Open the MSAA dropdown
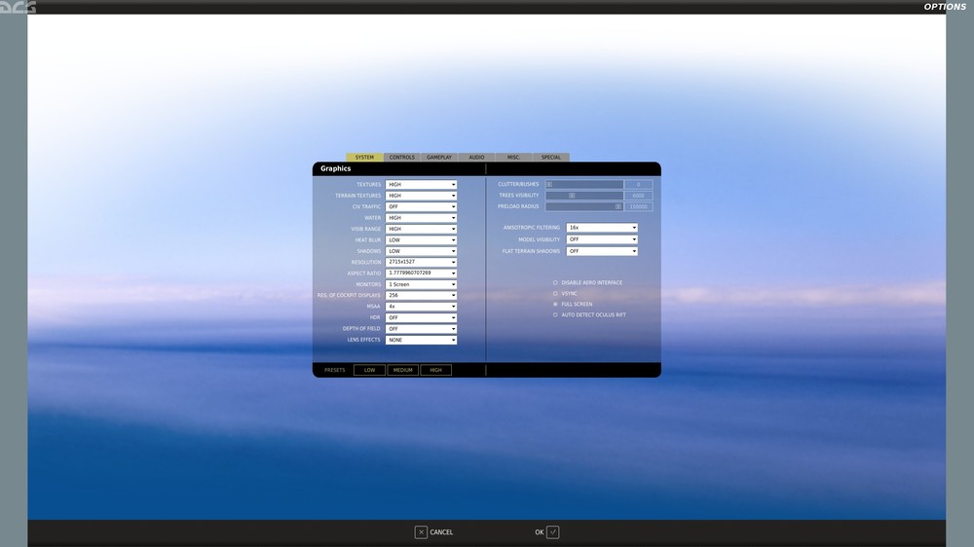Viewport: 974px width, 547px height. click(x=421, y=307)
